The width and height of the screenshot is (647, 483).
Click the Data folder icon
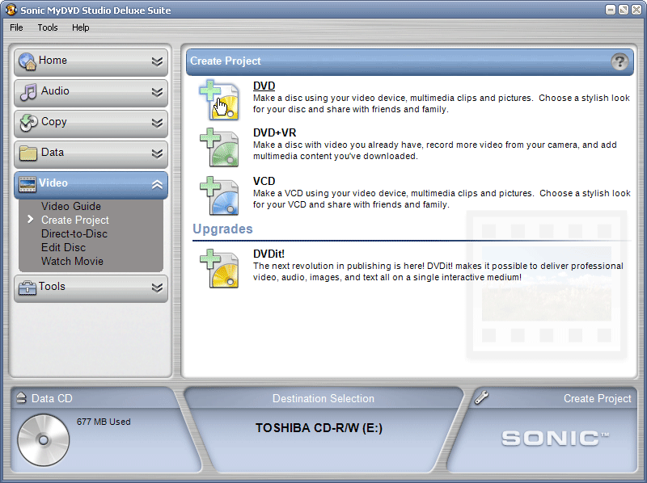click(x=28, y=153)
